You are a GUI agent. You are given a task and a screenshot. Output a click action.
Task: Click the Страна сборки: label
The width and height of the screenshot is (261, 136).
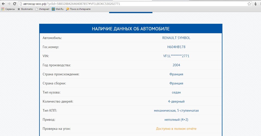[54, 83]
